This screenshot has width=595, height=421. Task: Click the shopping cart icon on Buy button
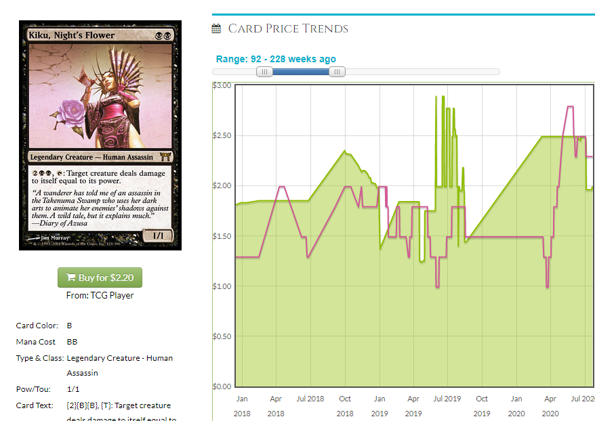click(71, 278)
